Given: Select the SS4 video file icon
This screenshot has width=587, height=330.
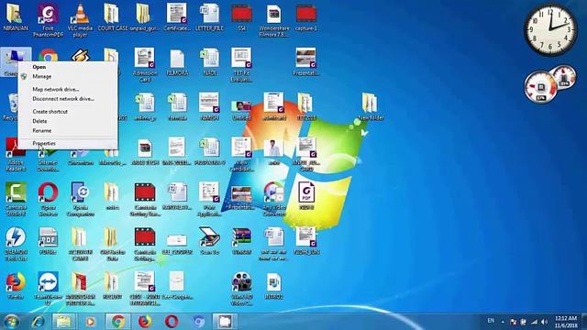Looking at the screenshot, I should (241, 17).
